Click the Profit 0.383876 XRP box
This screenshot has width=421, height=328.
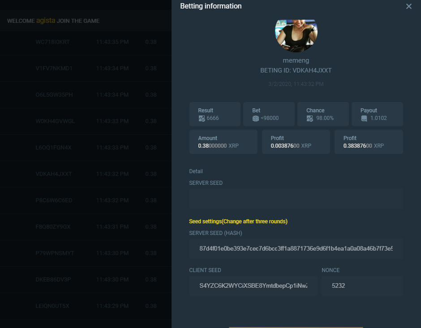click(x=368, y=142)
